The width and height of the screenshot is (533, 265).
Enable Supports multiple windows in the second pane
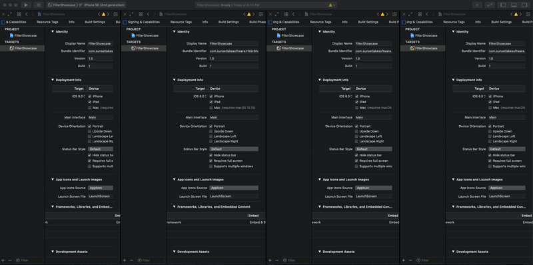point(211,166)
